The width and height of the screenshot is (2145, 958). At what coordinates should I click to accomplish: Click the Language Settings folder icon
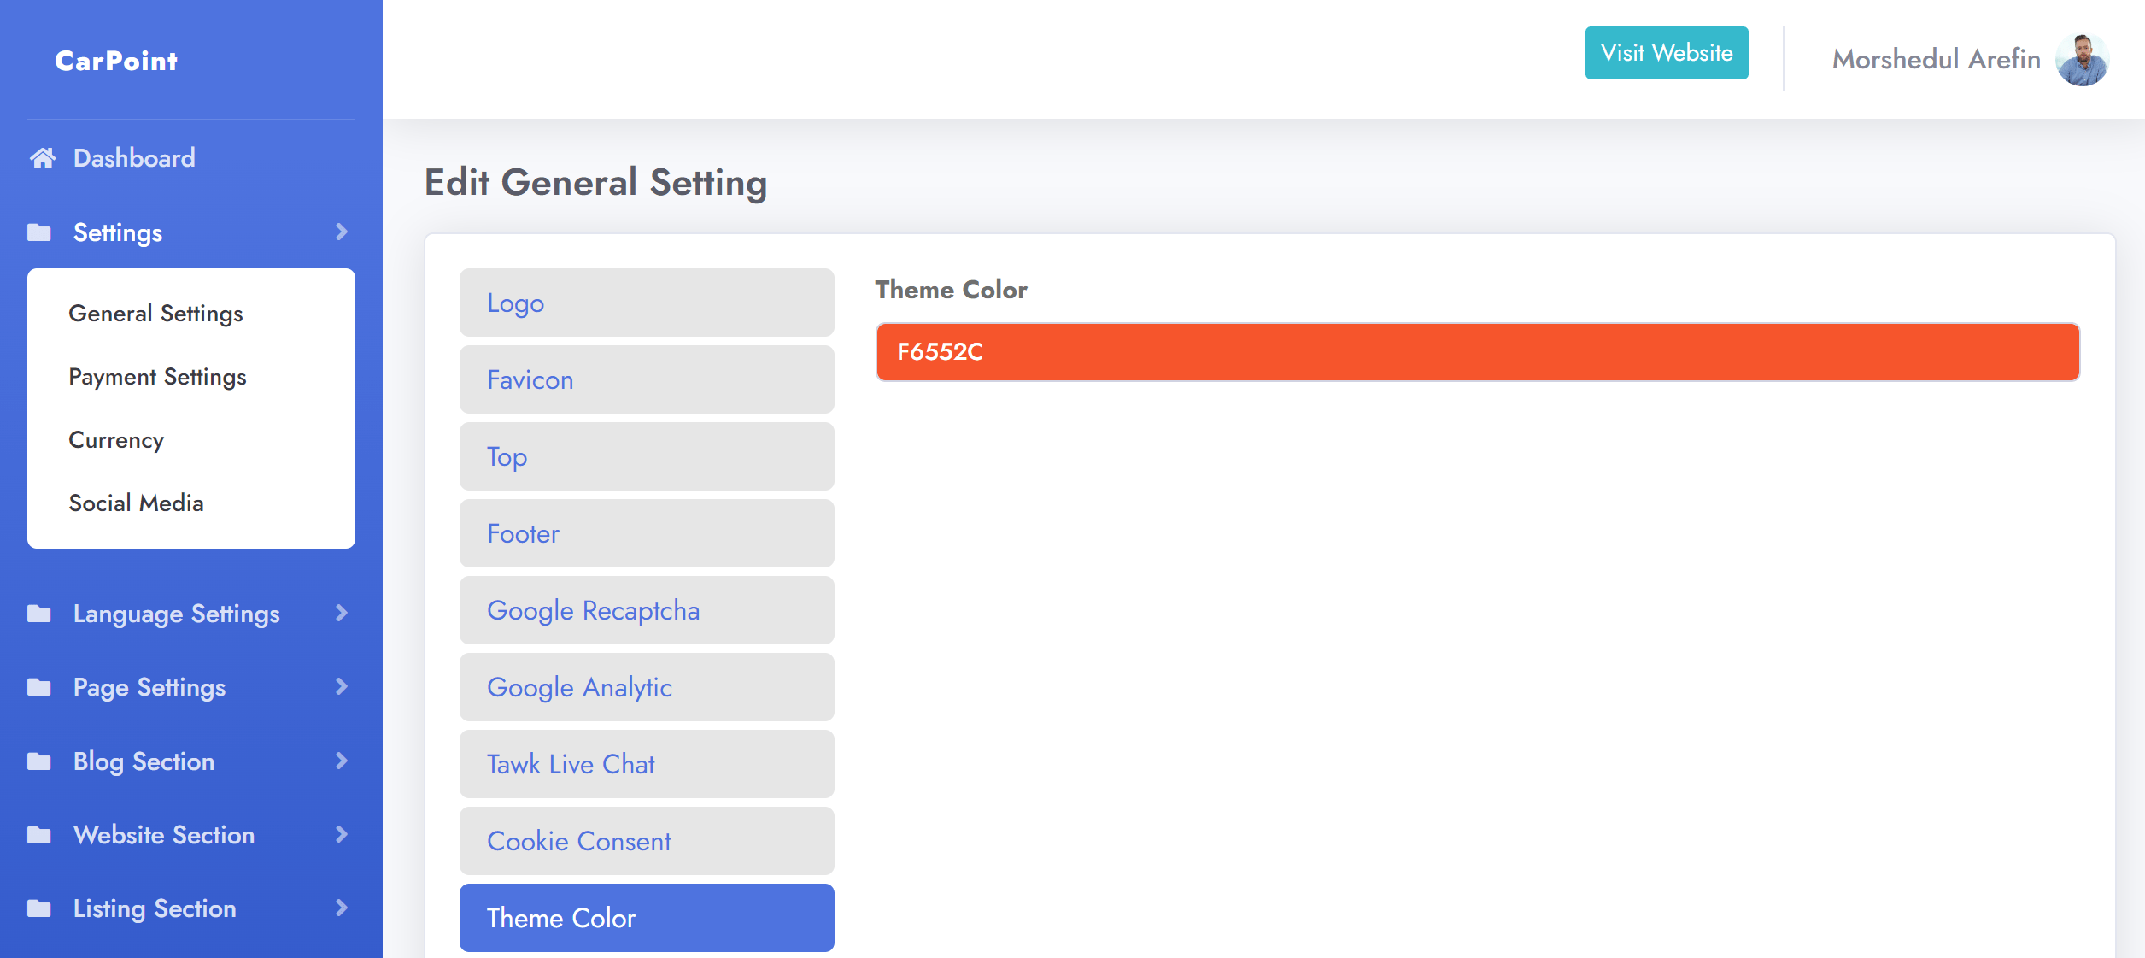click(39, 614)
